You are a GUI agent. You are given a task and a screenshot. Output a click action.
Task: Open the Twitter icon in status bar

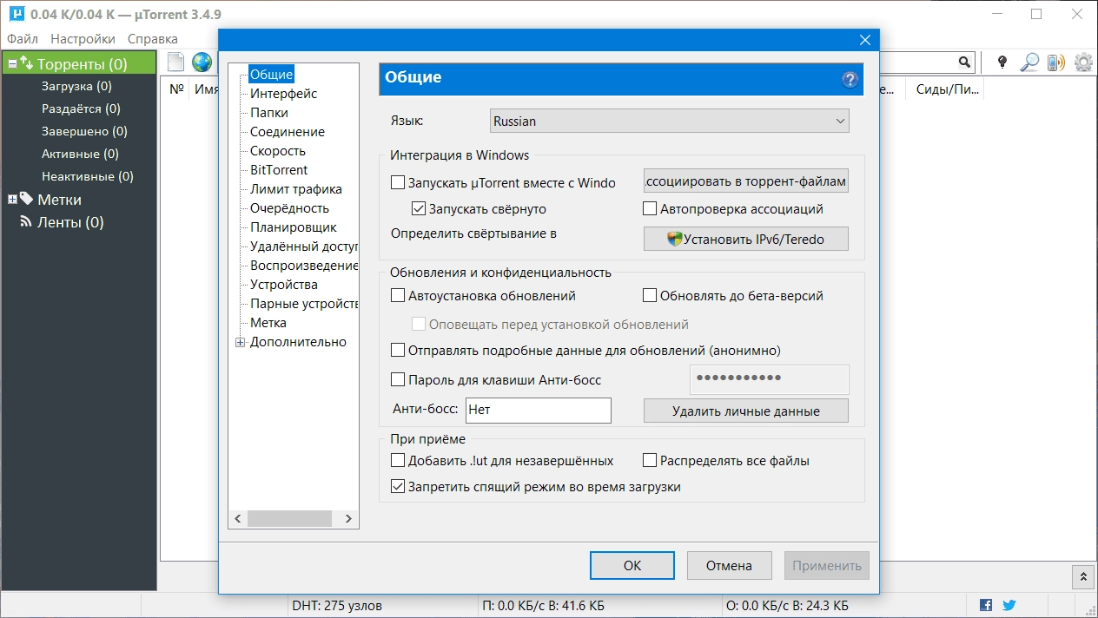1009,605
